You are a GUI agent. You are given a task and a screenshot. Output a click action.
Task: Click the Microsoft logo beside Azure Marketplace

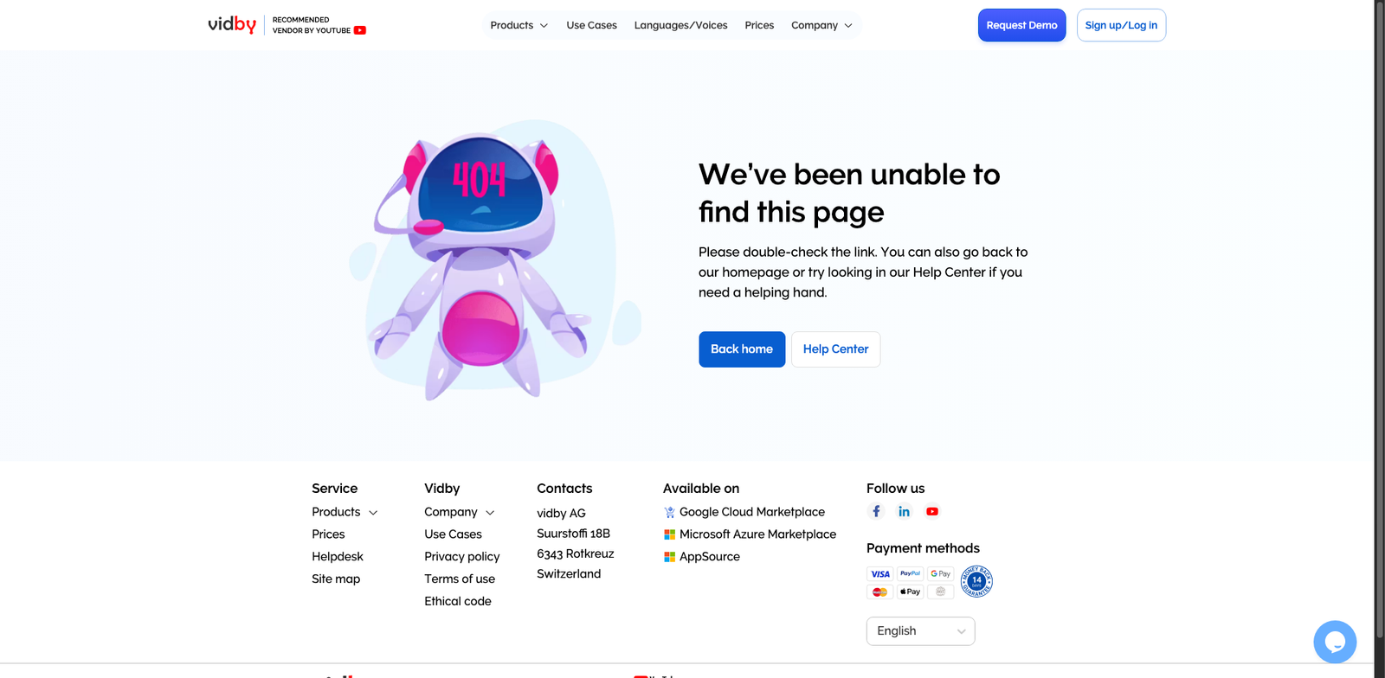click(x=669, y=534)
